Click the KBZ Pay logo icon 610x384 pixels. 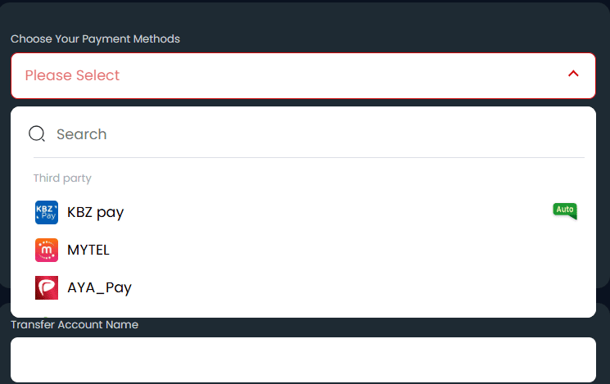(x=47, y=212)
